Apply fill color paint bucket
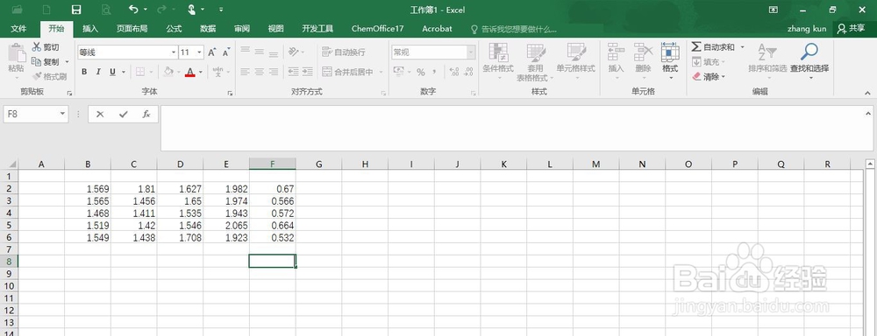Screen dimensions: 877x336 [168, 72]
